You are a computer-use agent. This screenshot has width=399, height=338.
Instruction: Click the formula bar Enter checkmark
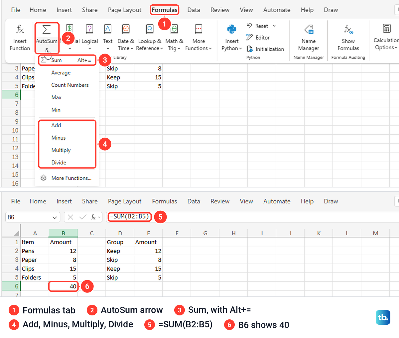point(83,217)
